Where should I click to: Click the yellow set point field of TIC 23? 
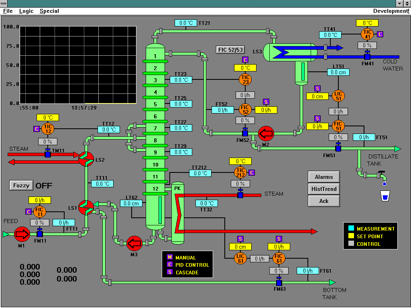pos(245,68)
